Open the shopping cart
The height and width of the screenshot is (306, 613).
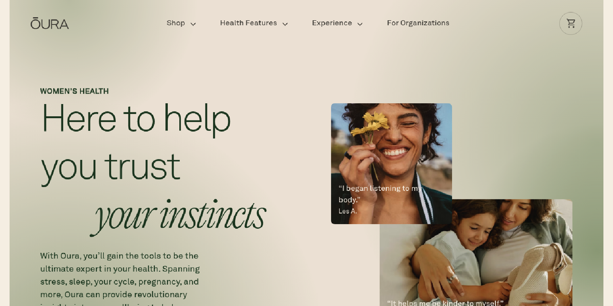[x=571, y=23]
